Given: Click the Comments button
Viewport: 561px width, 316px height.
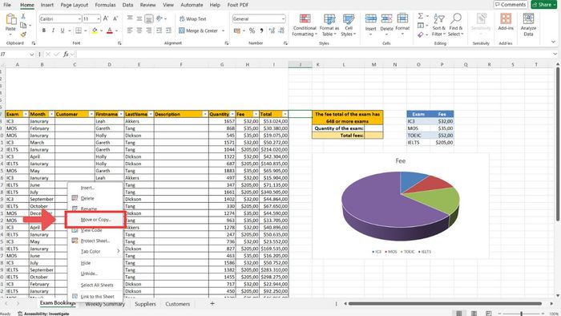Looking at the screenshot, I should click(x=511, y=5).
